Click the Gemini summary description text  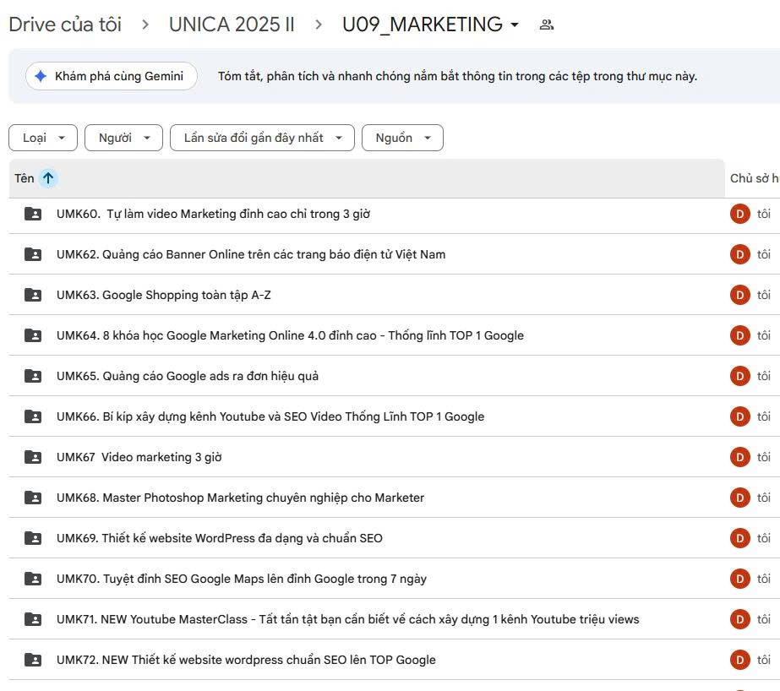coord(458,76)
